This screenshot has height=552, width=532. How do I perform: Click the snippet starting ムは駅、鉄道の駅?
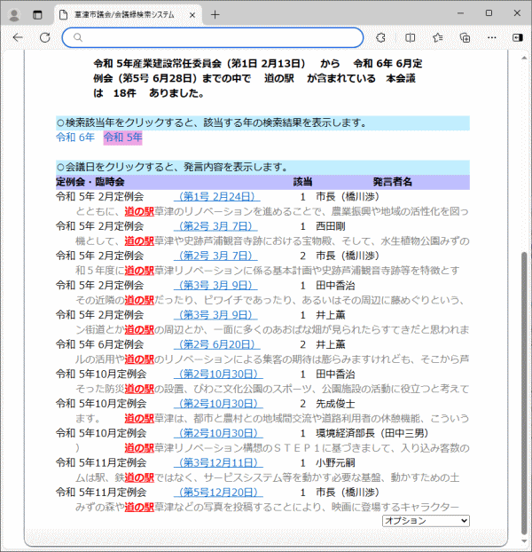(267, 477)
